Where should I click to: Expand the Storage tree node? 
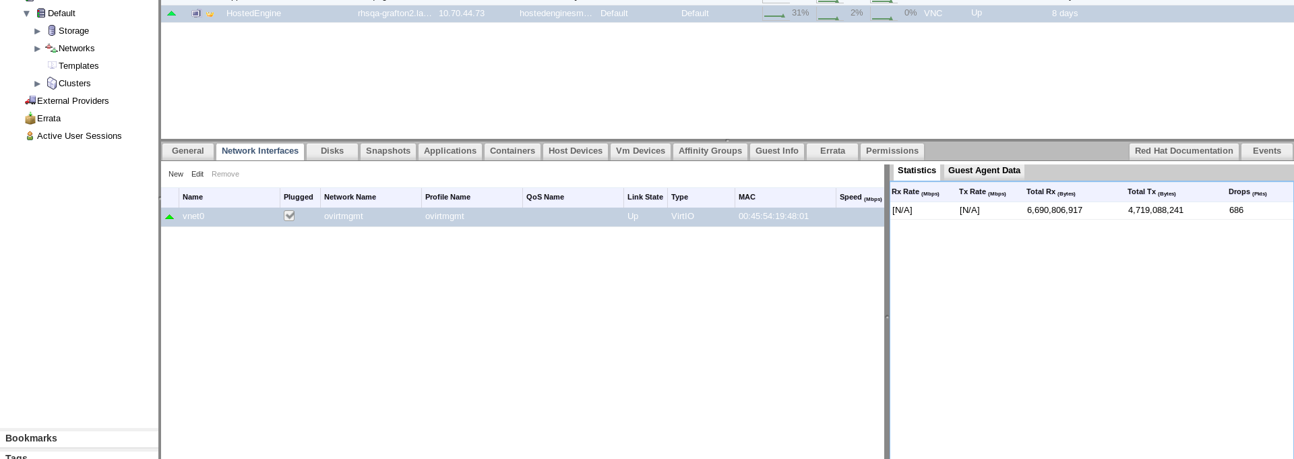point(38,31)
